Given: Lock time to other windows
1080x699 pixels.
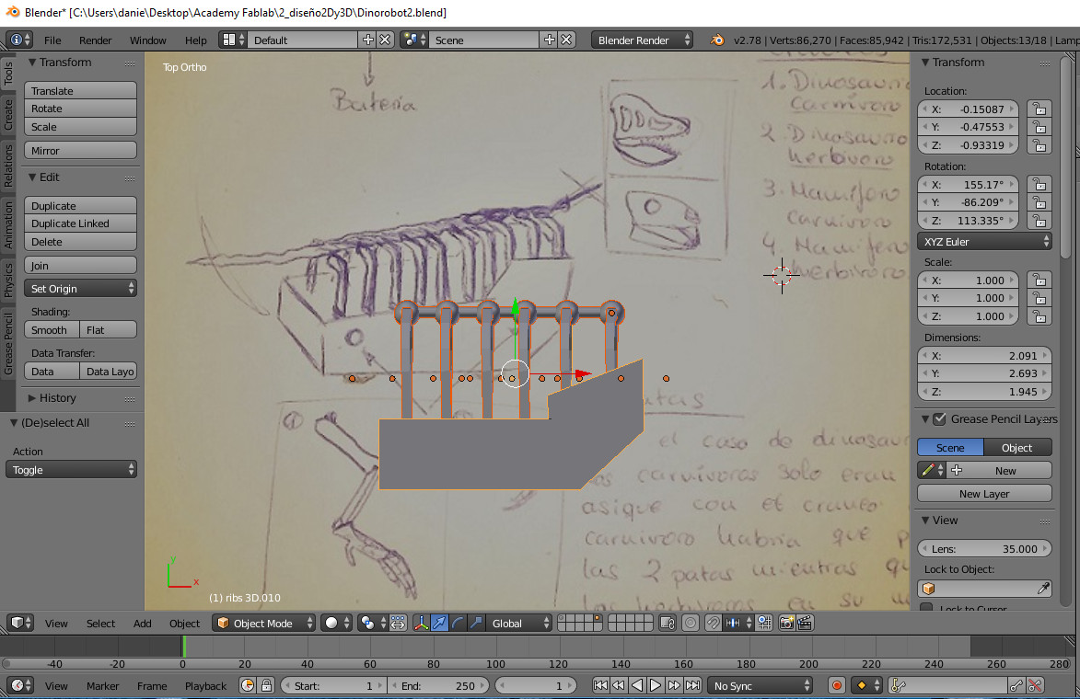Looking at the screenshot, I should 266,685.
